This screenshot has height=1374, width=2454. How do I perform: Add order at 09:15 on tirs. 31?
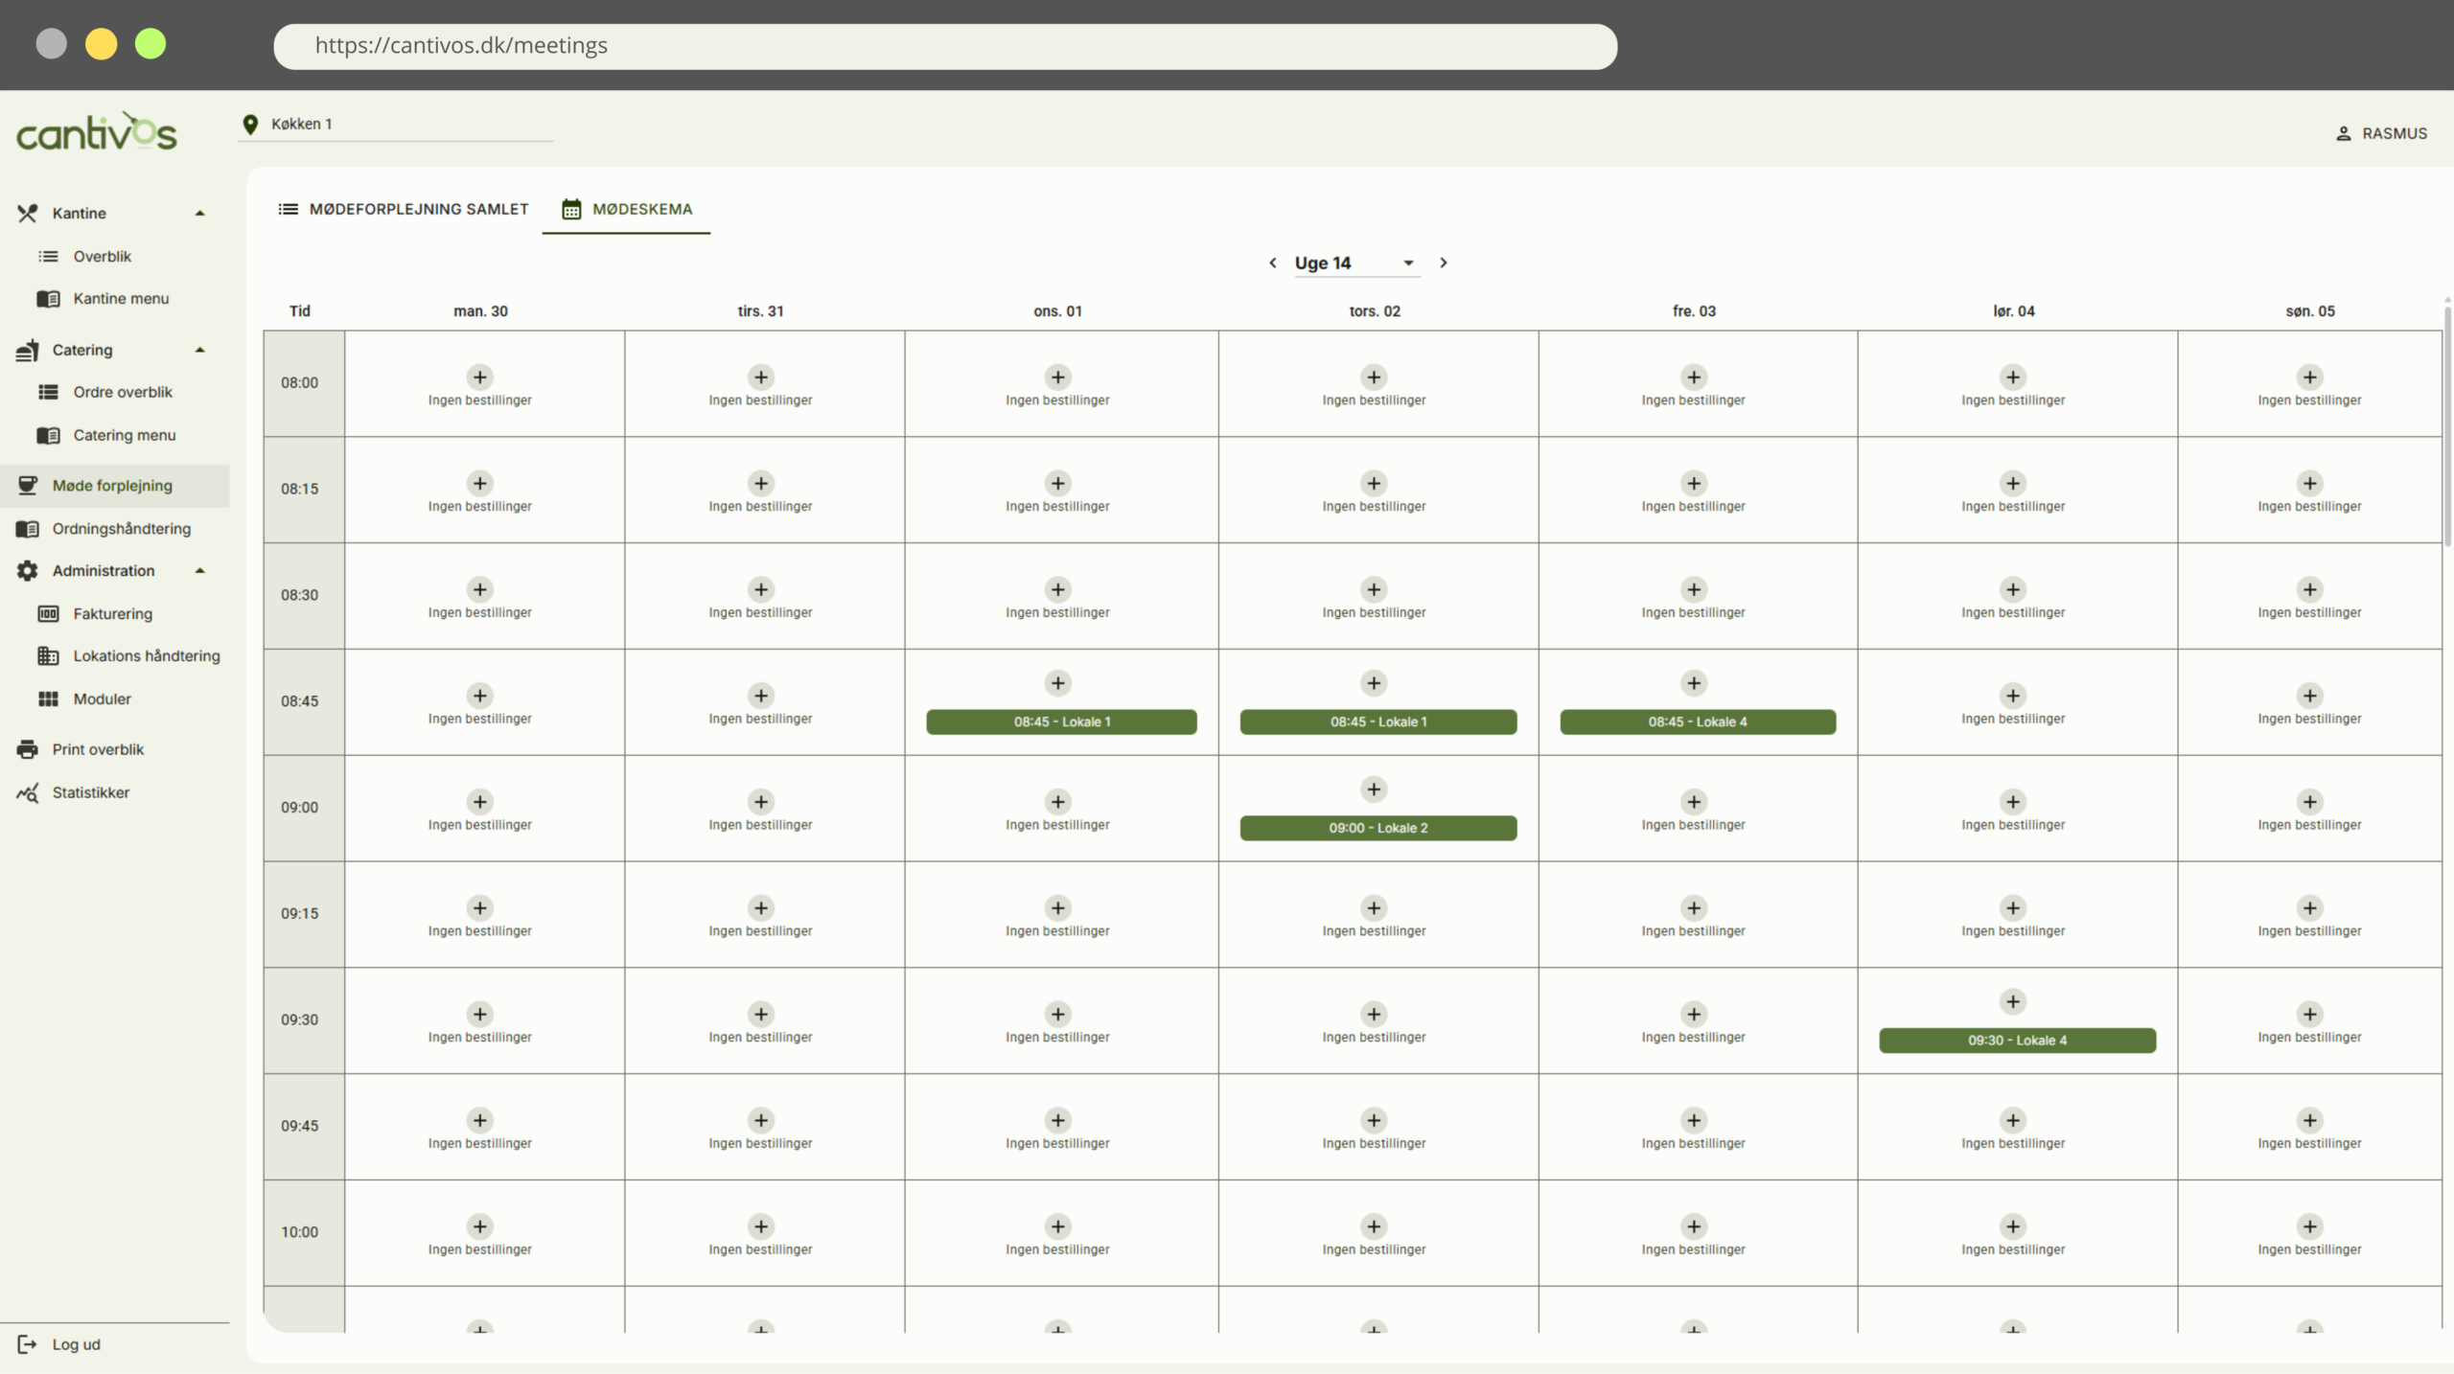click(x=761, y=907)
